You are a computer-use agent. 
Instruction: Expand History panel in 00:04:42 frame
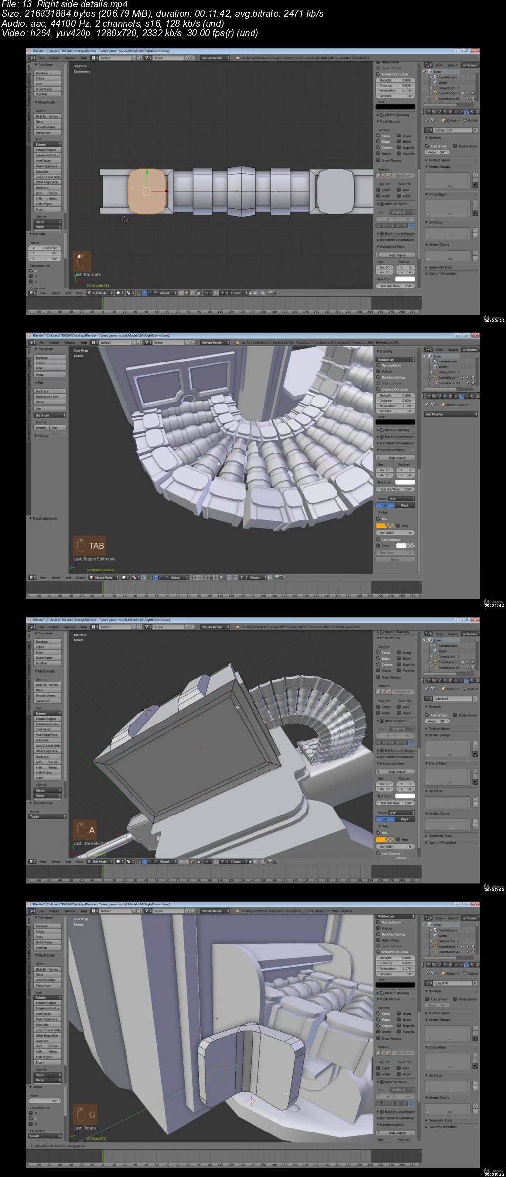click(x=42, y=436)
